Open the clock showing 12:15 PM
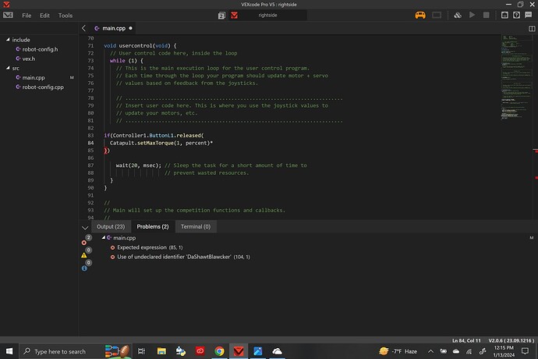 tap(504, 351)
